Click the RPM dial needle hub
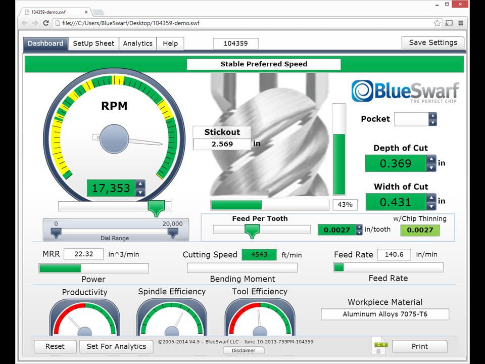 [x=114, y=139]
